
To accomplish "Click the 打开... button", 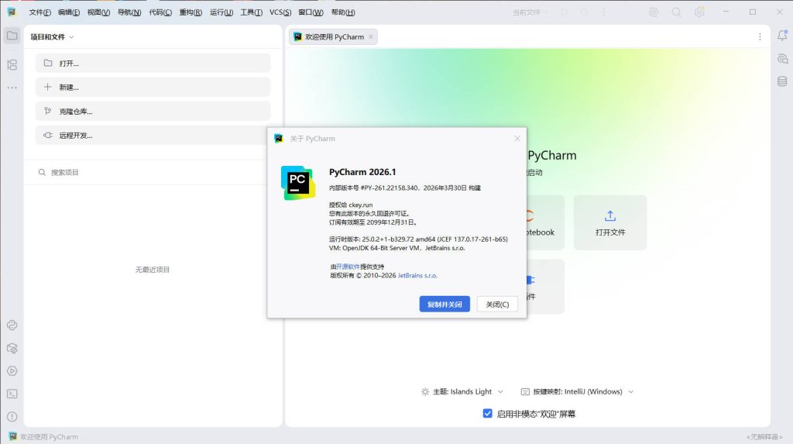I will [153, 64].
